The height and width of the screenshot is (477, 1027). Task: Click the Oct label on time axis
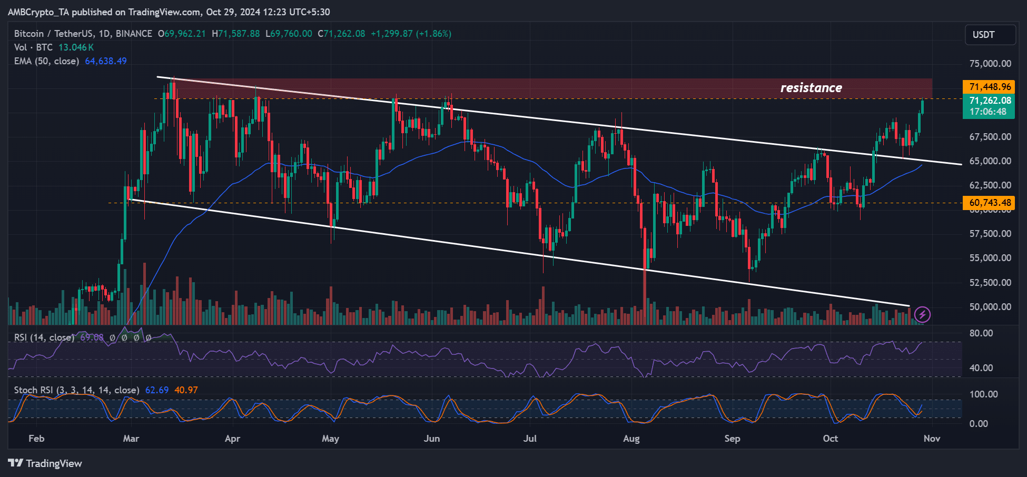831,439
